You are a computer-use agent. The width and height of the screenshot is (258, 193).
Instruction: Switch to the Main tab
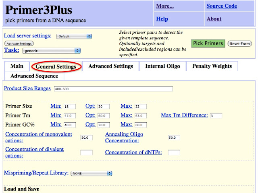17,66
